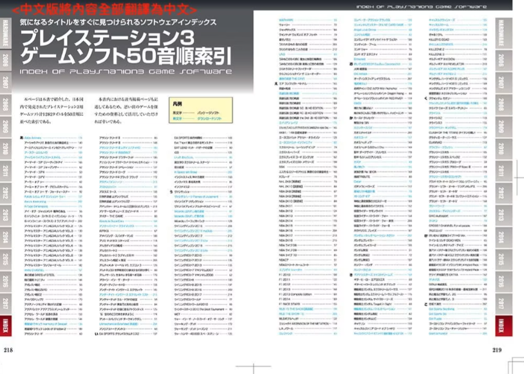The image size is (524, 374).
Task: Click the プレイステーション3 ゲームソフト50音順索引 title
Action: tap(126, 48)
